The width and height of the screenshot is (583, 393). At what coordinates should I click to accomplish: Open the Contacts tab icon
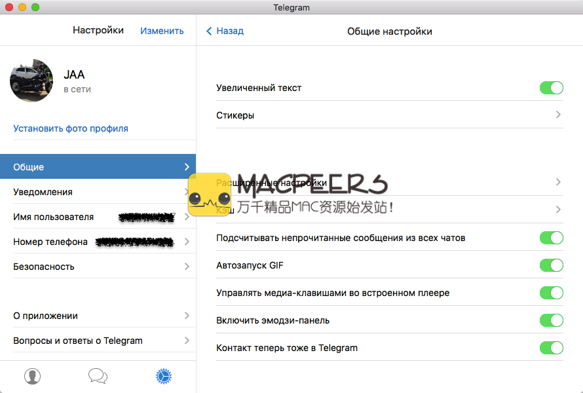point(32,376)
